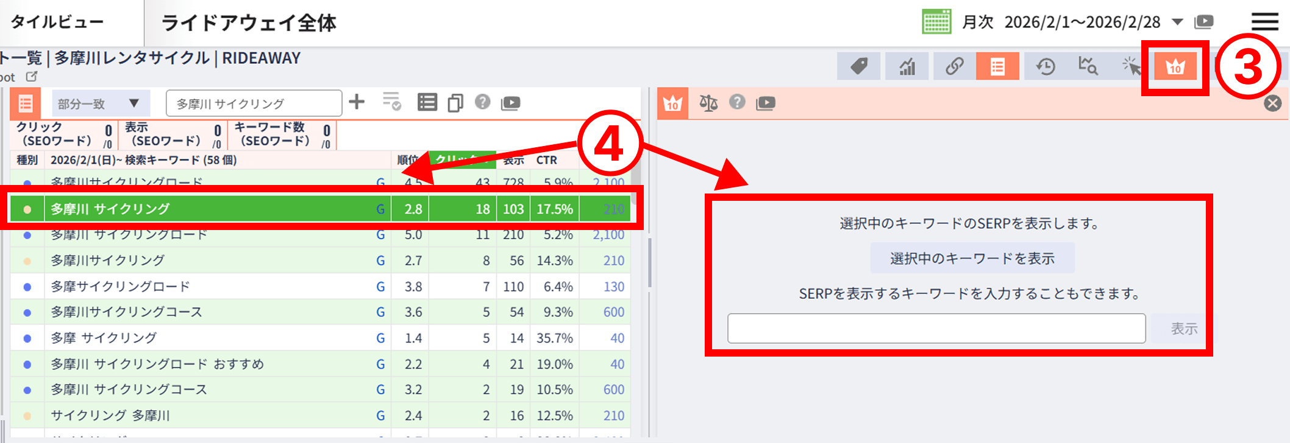Open the rising bar chart toolbar icon
The image size is (1290, 443).
point(907,66)
